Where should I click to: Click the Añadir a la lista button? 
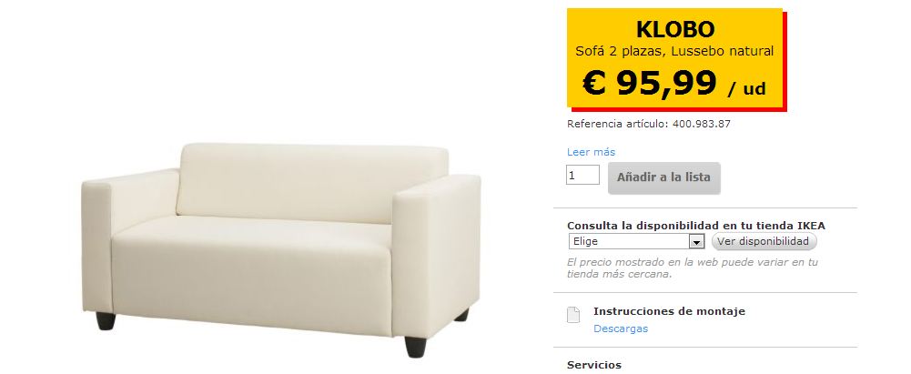pyautogui.click(x=664, y=177)
